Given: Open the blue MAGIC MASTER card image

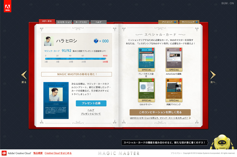Looking at the screenshot, I should coord(56,100).
